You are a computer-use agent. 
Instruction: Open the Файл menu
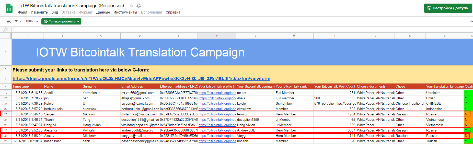pyautogui.click(x=22, y=12)
